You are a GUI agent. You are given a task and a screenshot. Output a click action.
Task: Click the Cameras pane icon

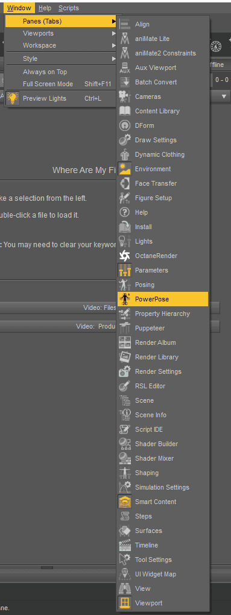point(125,96)
